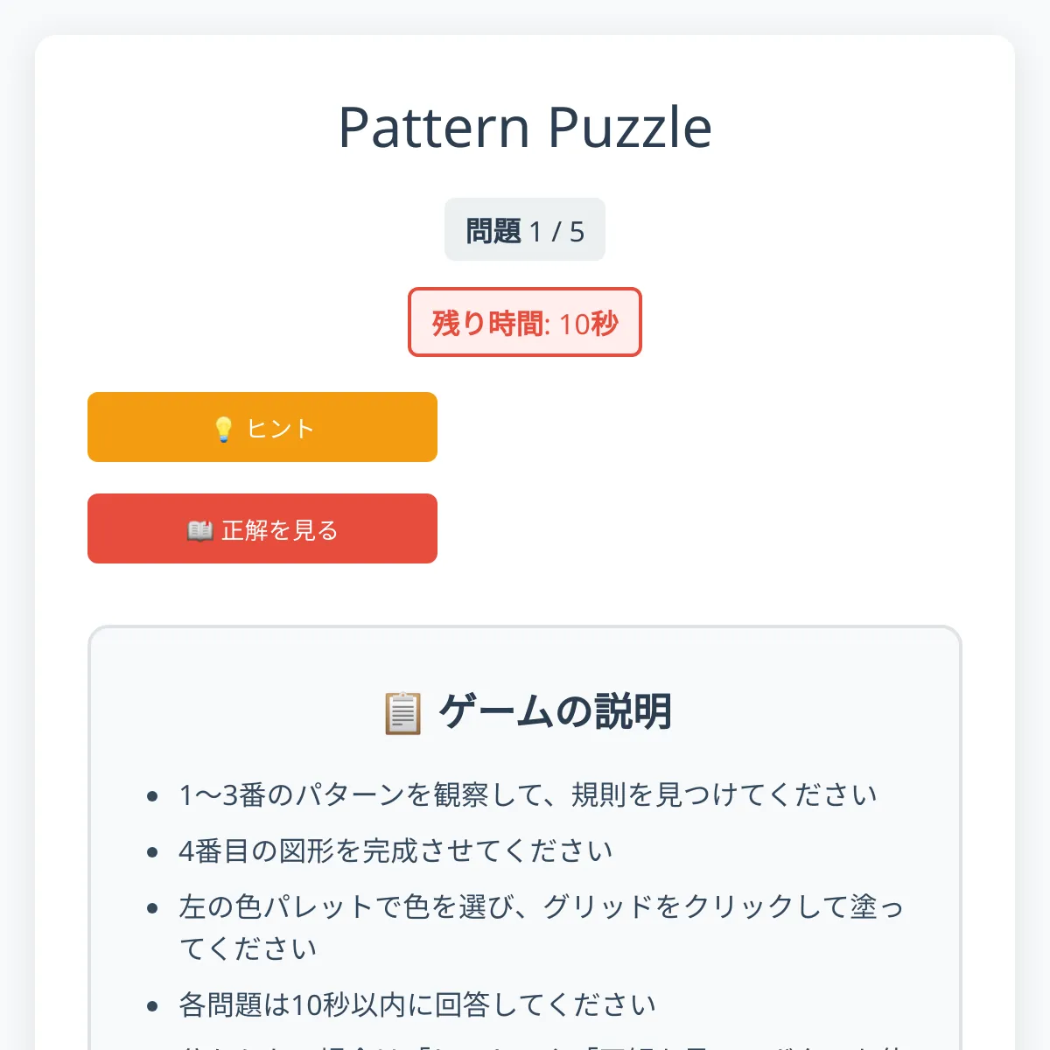Image resolution: width=1050 pixels, height=1050 pixels.
Task: Click the bullet point before 1〜3番のパターン
Action: [x=153, y=796]
